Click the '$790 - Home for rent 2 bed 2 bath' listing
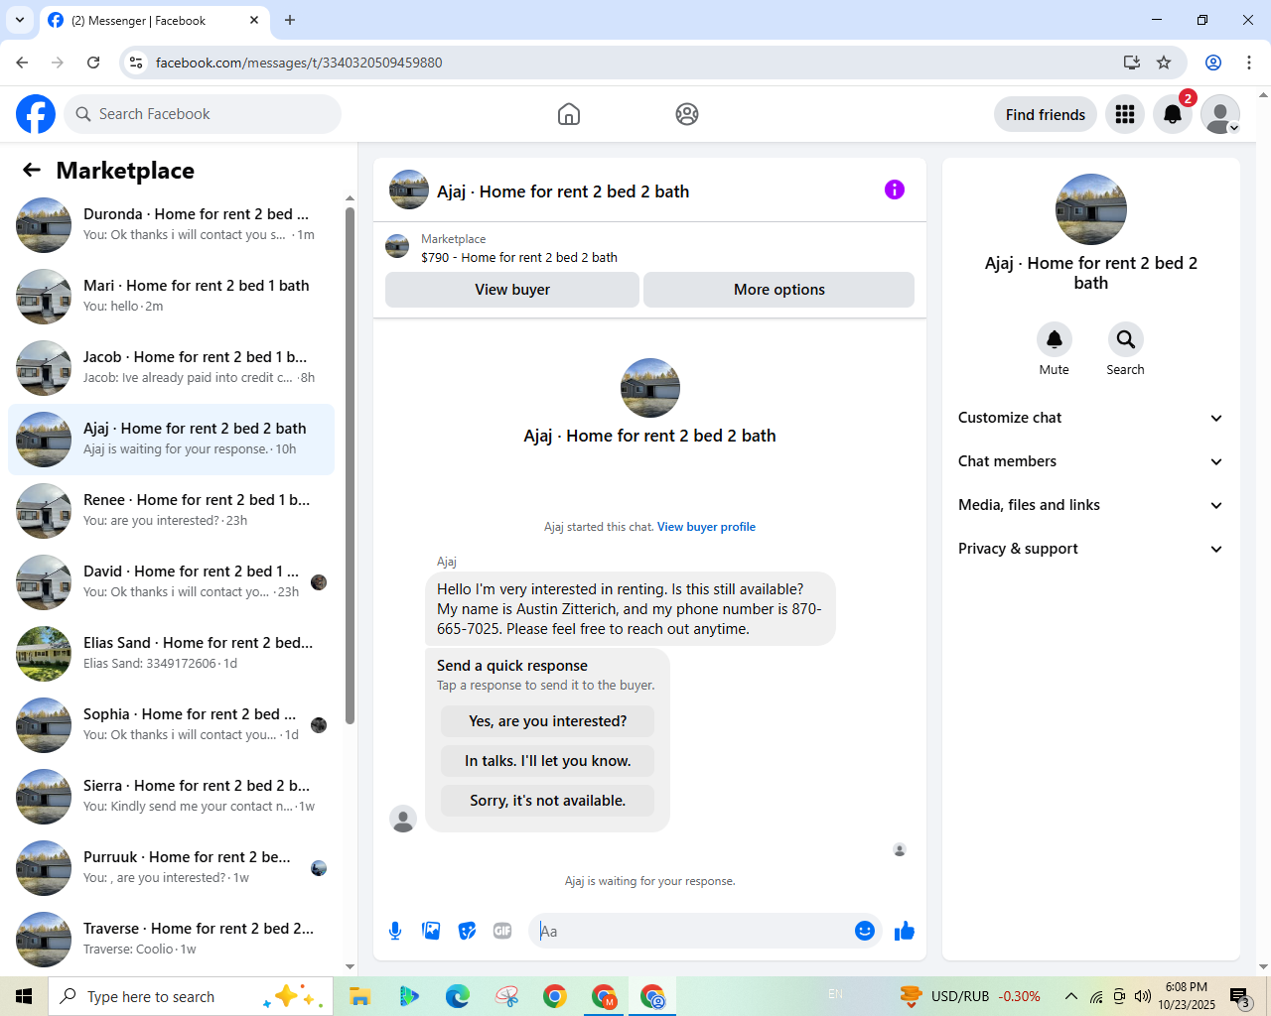Viewport: 1271px width, 1016px height. [x=519, y=257]
